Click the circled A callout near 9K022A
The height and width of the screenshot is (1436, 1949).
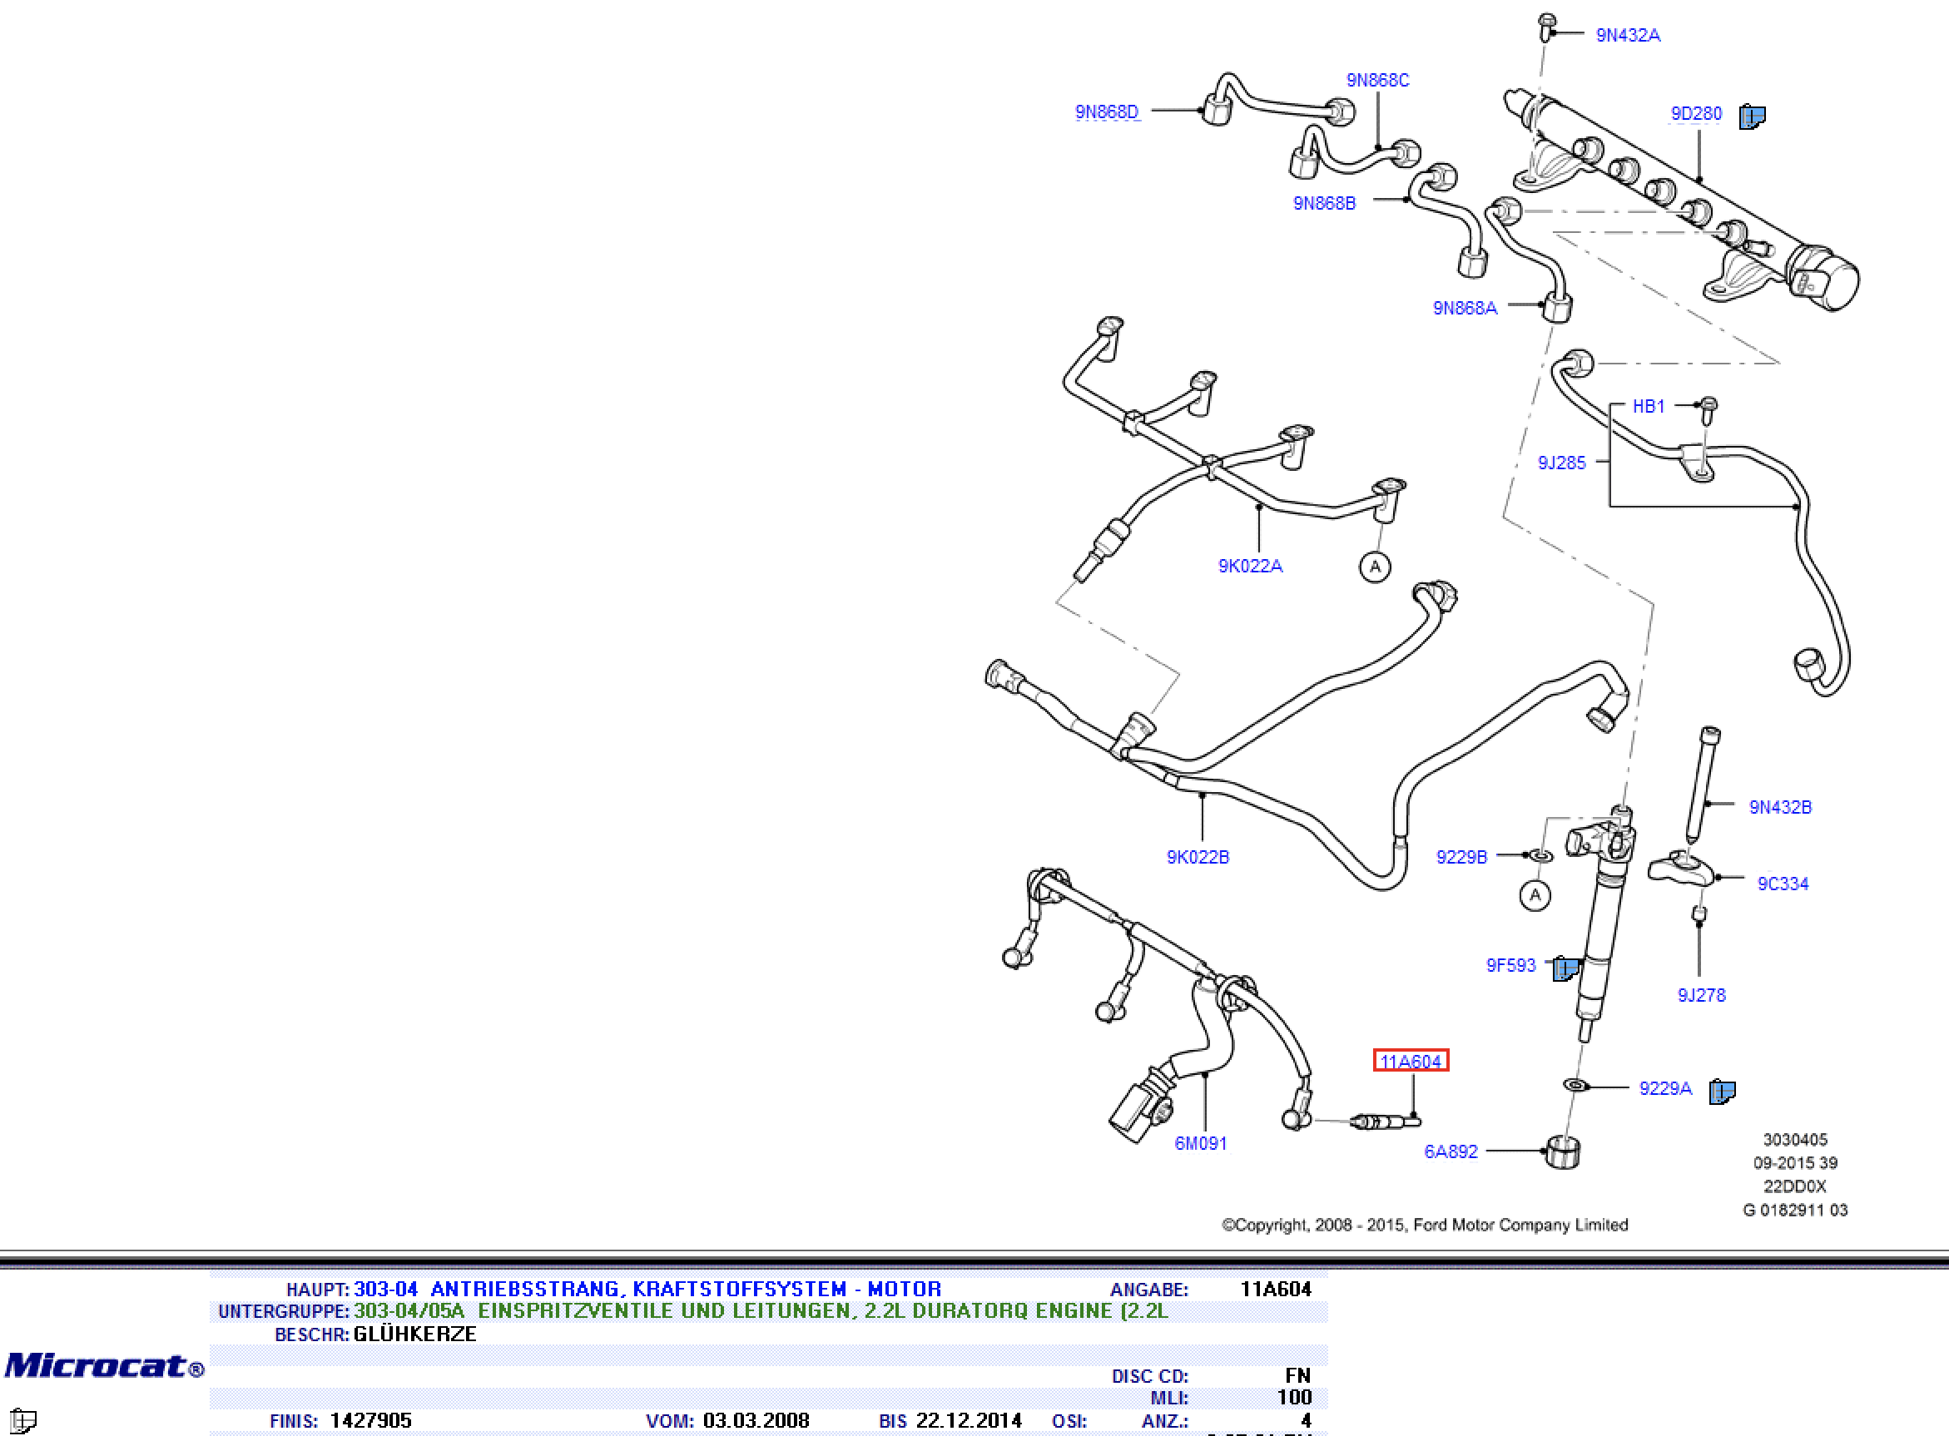1375,567
